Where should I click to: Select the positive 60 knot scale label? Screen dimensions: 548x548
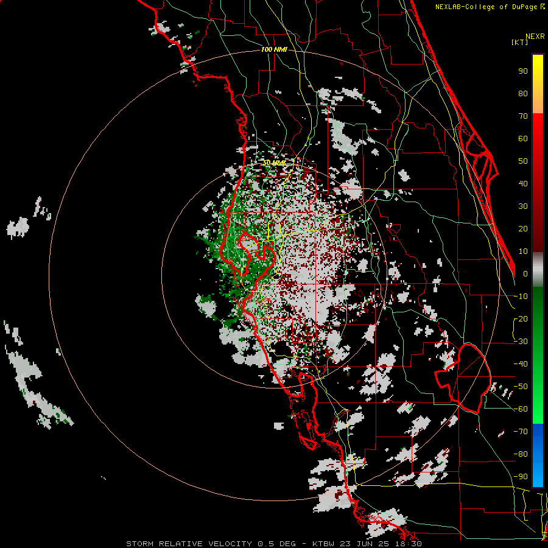(x=523, y=138)
